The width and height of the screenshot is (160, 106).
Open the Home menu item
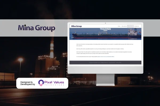(x=119, y=26)
